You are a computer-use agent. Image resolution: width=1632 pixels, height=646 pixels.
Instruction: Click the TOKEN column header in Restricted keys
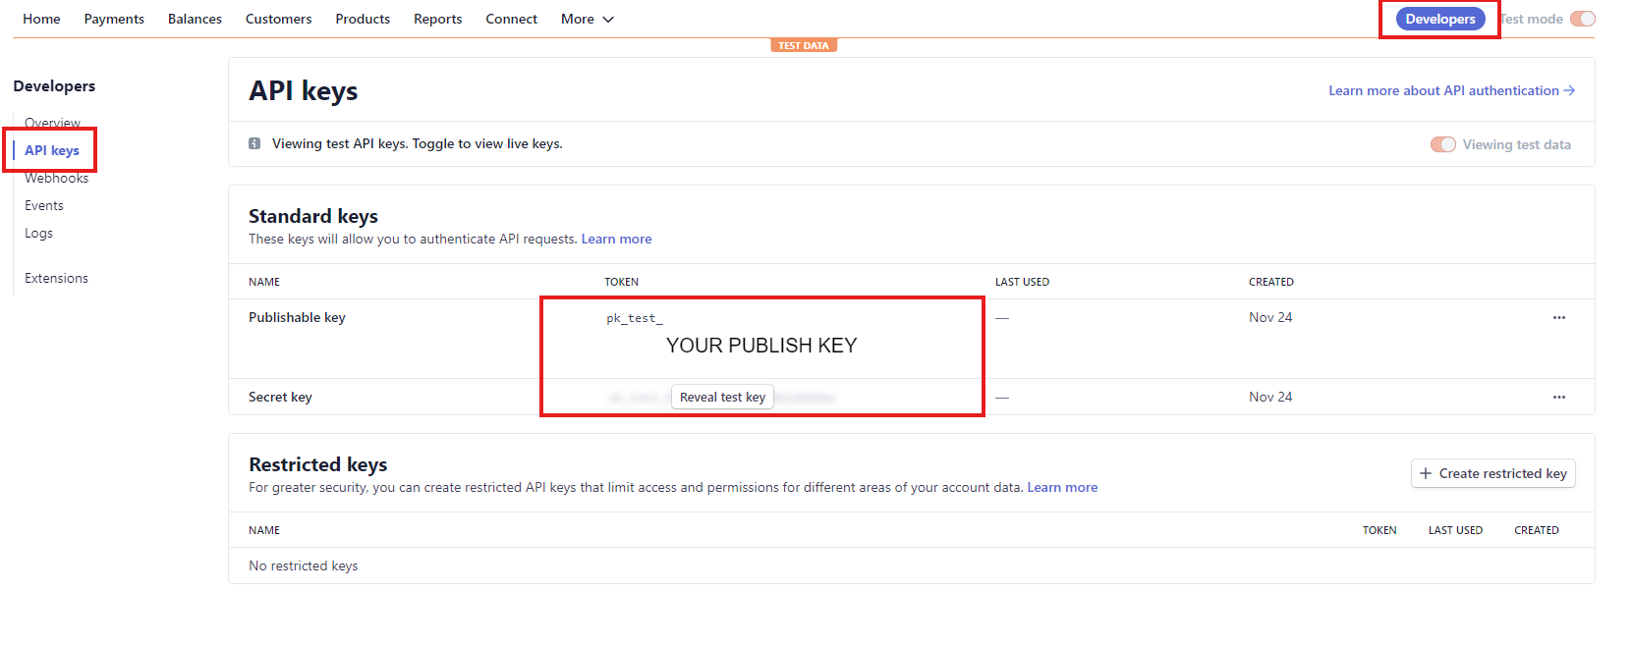1379,530
